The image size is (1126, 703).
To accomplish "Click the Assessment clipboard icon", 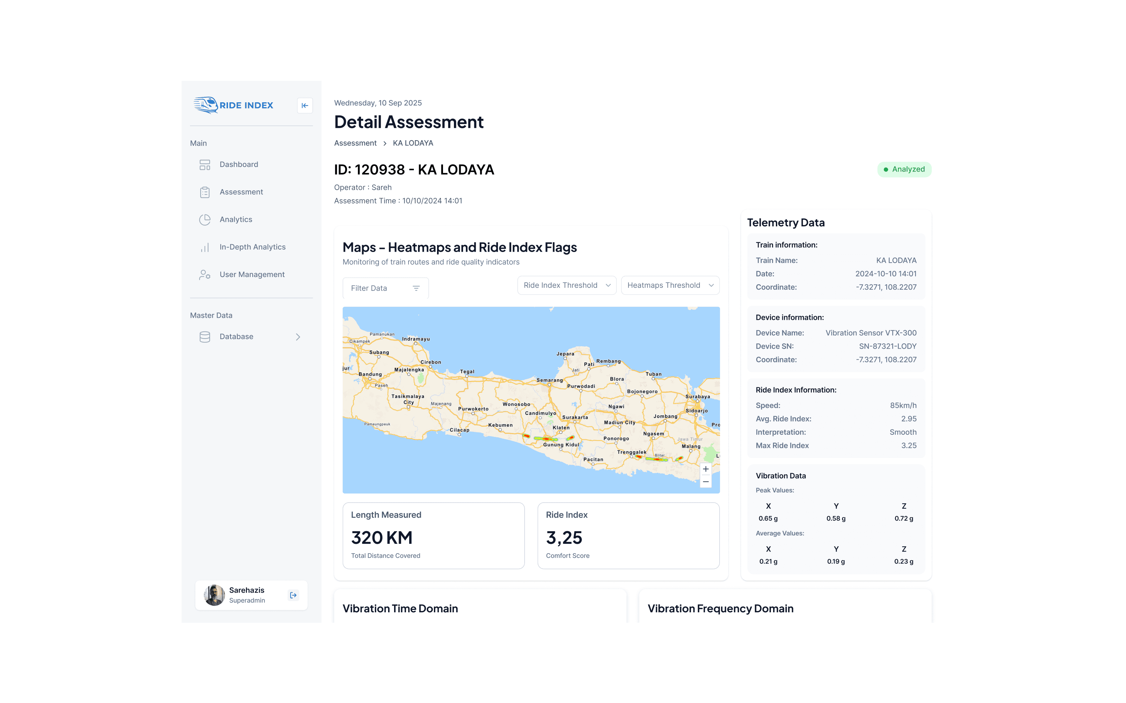I will pos(205,192).
